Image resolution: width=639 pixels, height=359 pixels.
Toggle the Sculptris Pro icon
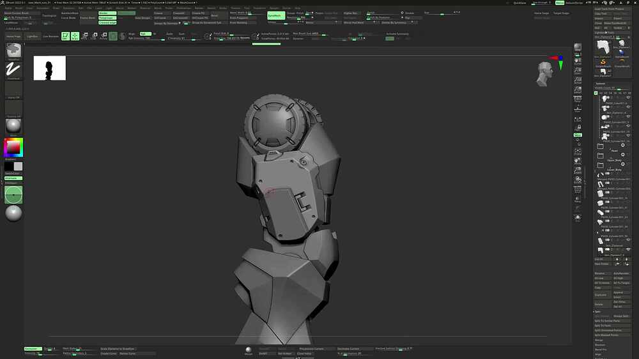click(x=122, y=36)
